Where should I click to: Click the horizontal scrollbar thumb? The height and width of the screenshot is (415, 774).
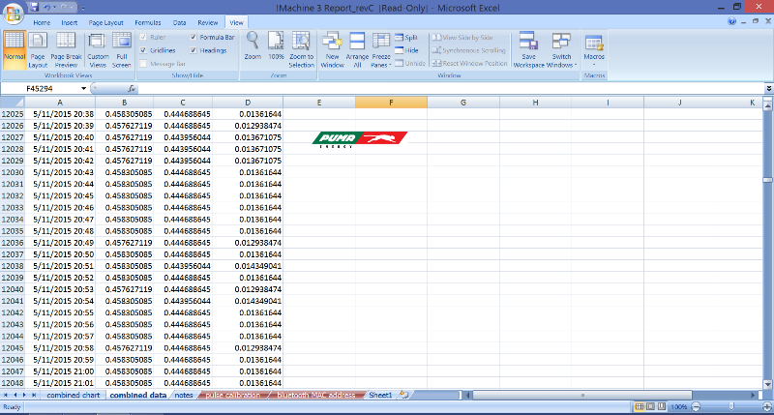pos(582,395)
